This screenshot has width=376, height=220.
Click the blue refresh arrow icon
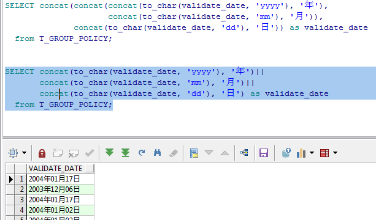(x=142, y=153)
